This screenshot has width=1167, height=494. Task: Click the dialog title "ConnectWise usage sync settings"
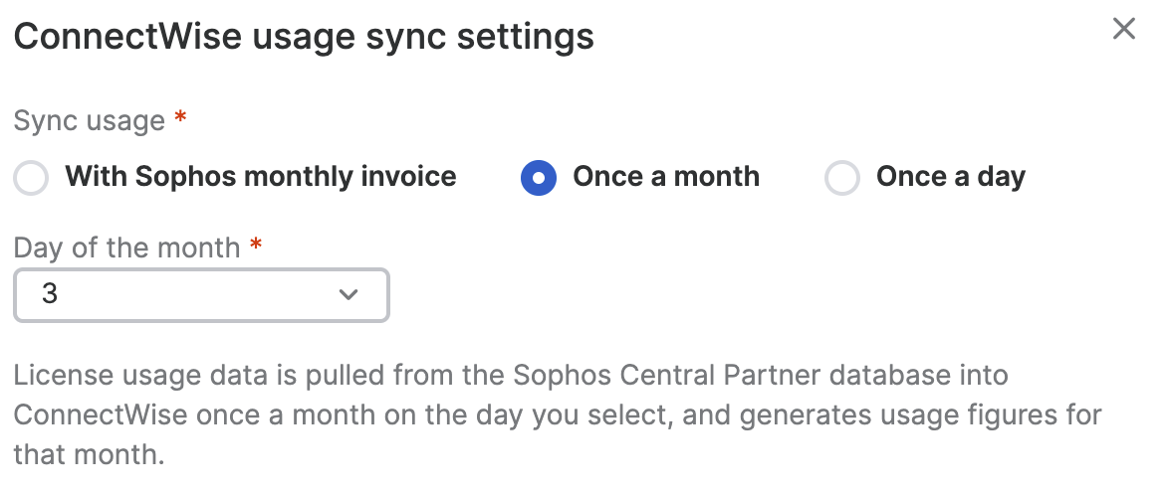coord(304,37)
